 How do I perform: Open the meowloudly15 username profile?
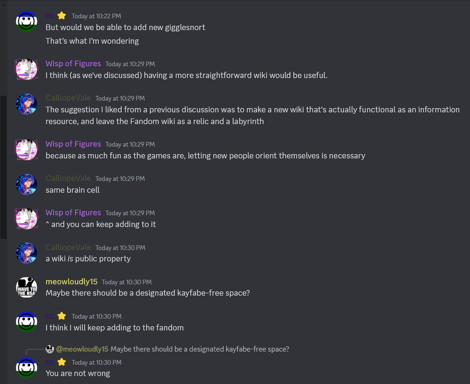[71, 282]
